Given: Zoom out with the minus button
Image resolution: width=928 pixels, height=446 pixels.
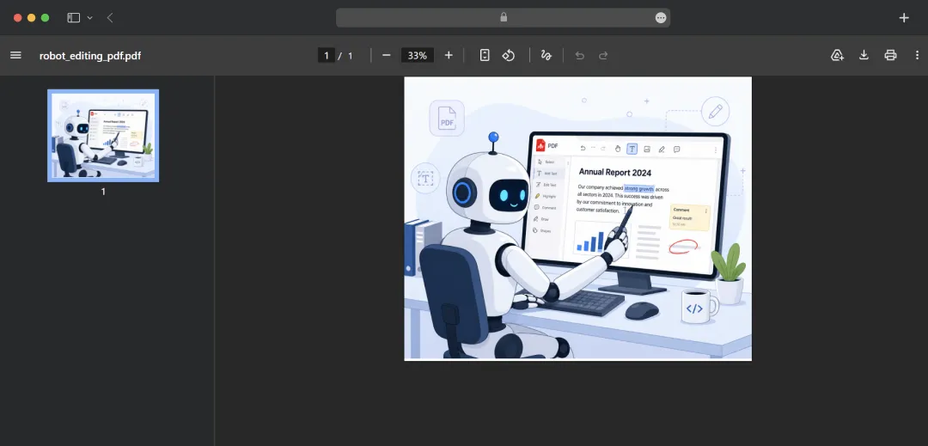Looking at the screenshot, I should pyautogui.click(x=387, y=55).
